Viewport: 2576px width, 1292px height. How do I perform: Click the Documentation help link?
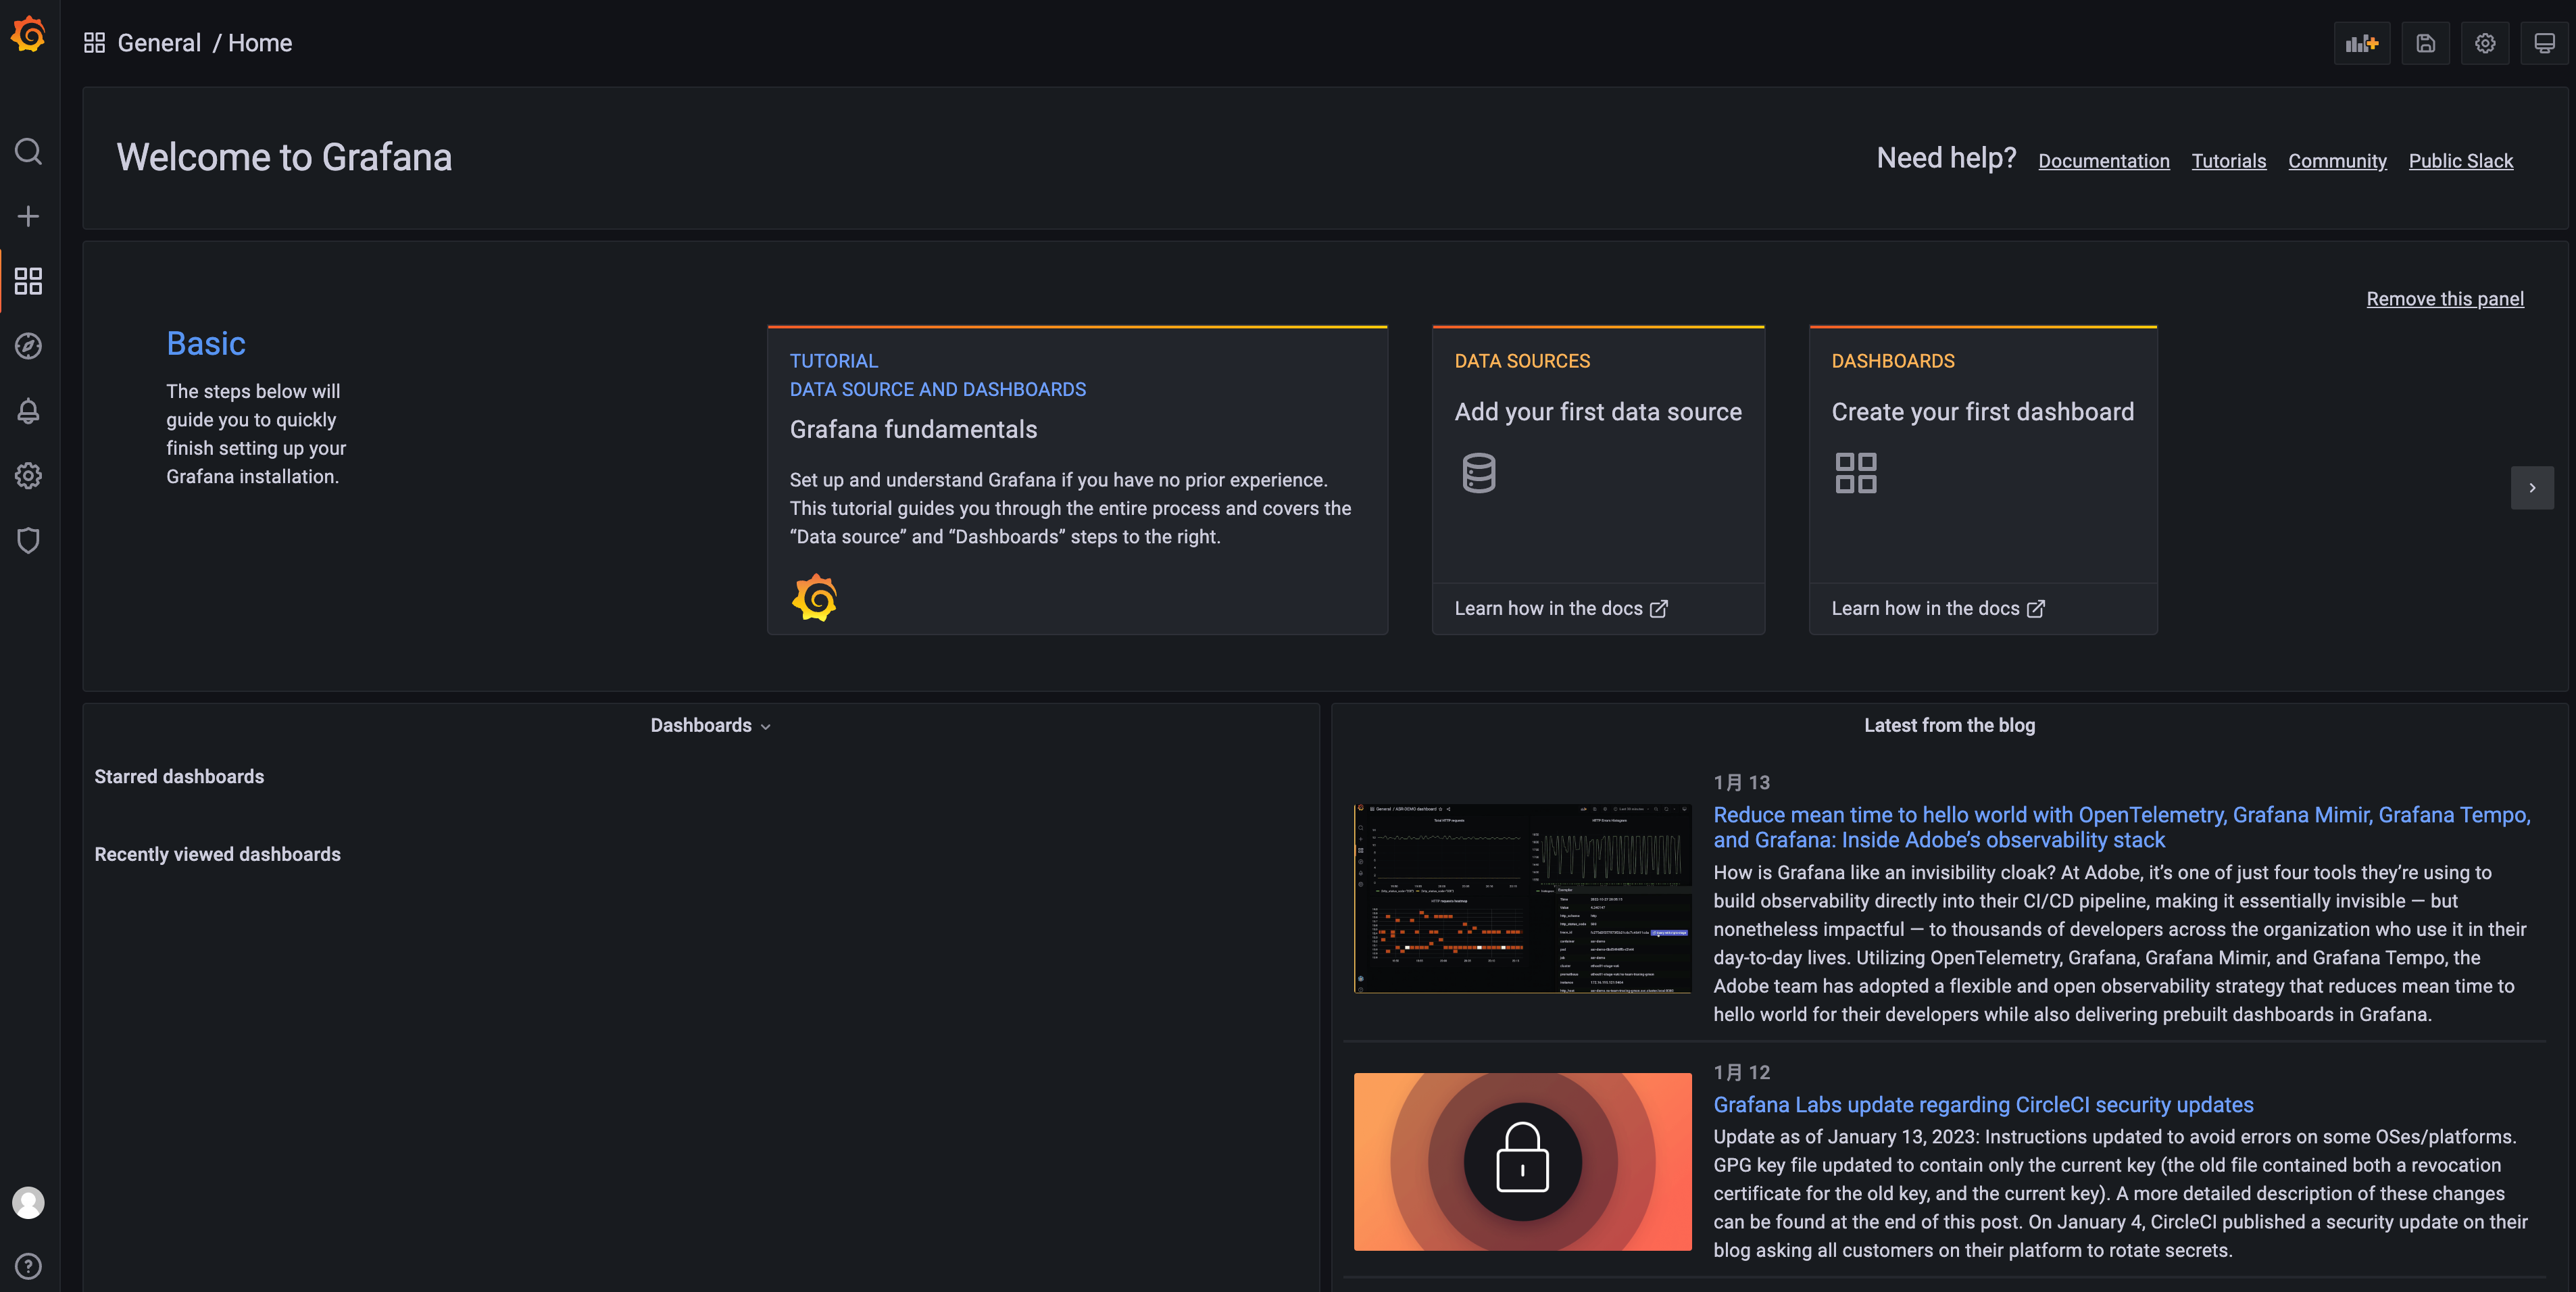(x=2103, y=161)
